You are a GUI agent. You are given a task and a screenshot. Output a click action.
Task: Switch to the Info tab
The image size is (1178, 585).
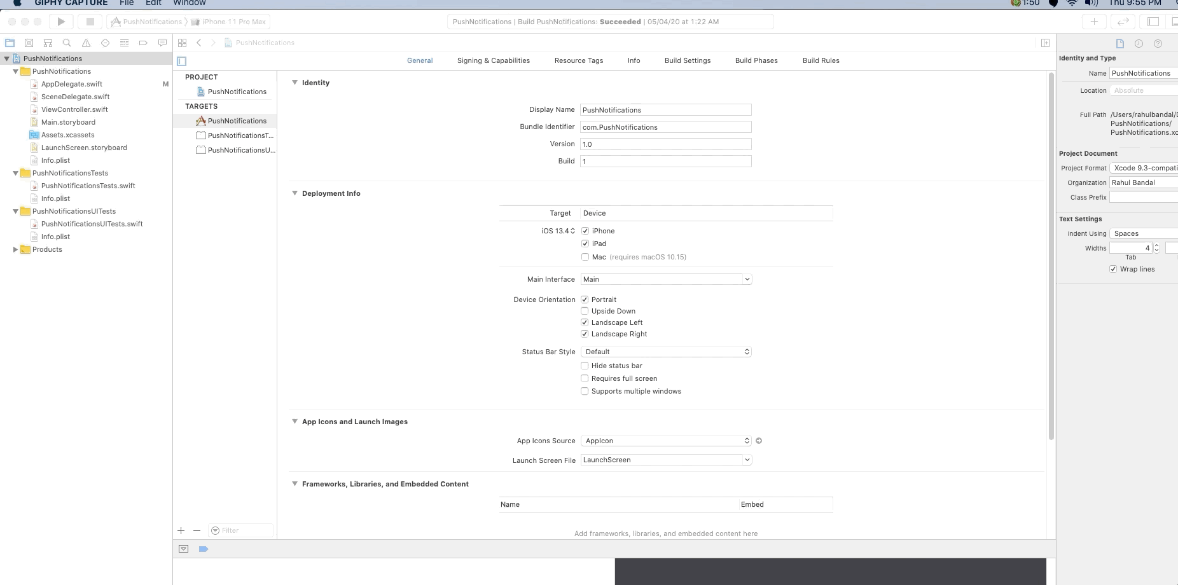tap(634, 60)
